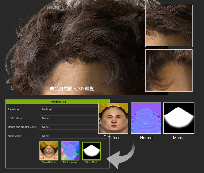Click the Diffuse caption under the face image
204x173 pixels.
114,138
